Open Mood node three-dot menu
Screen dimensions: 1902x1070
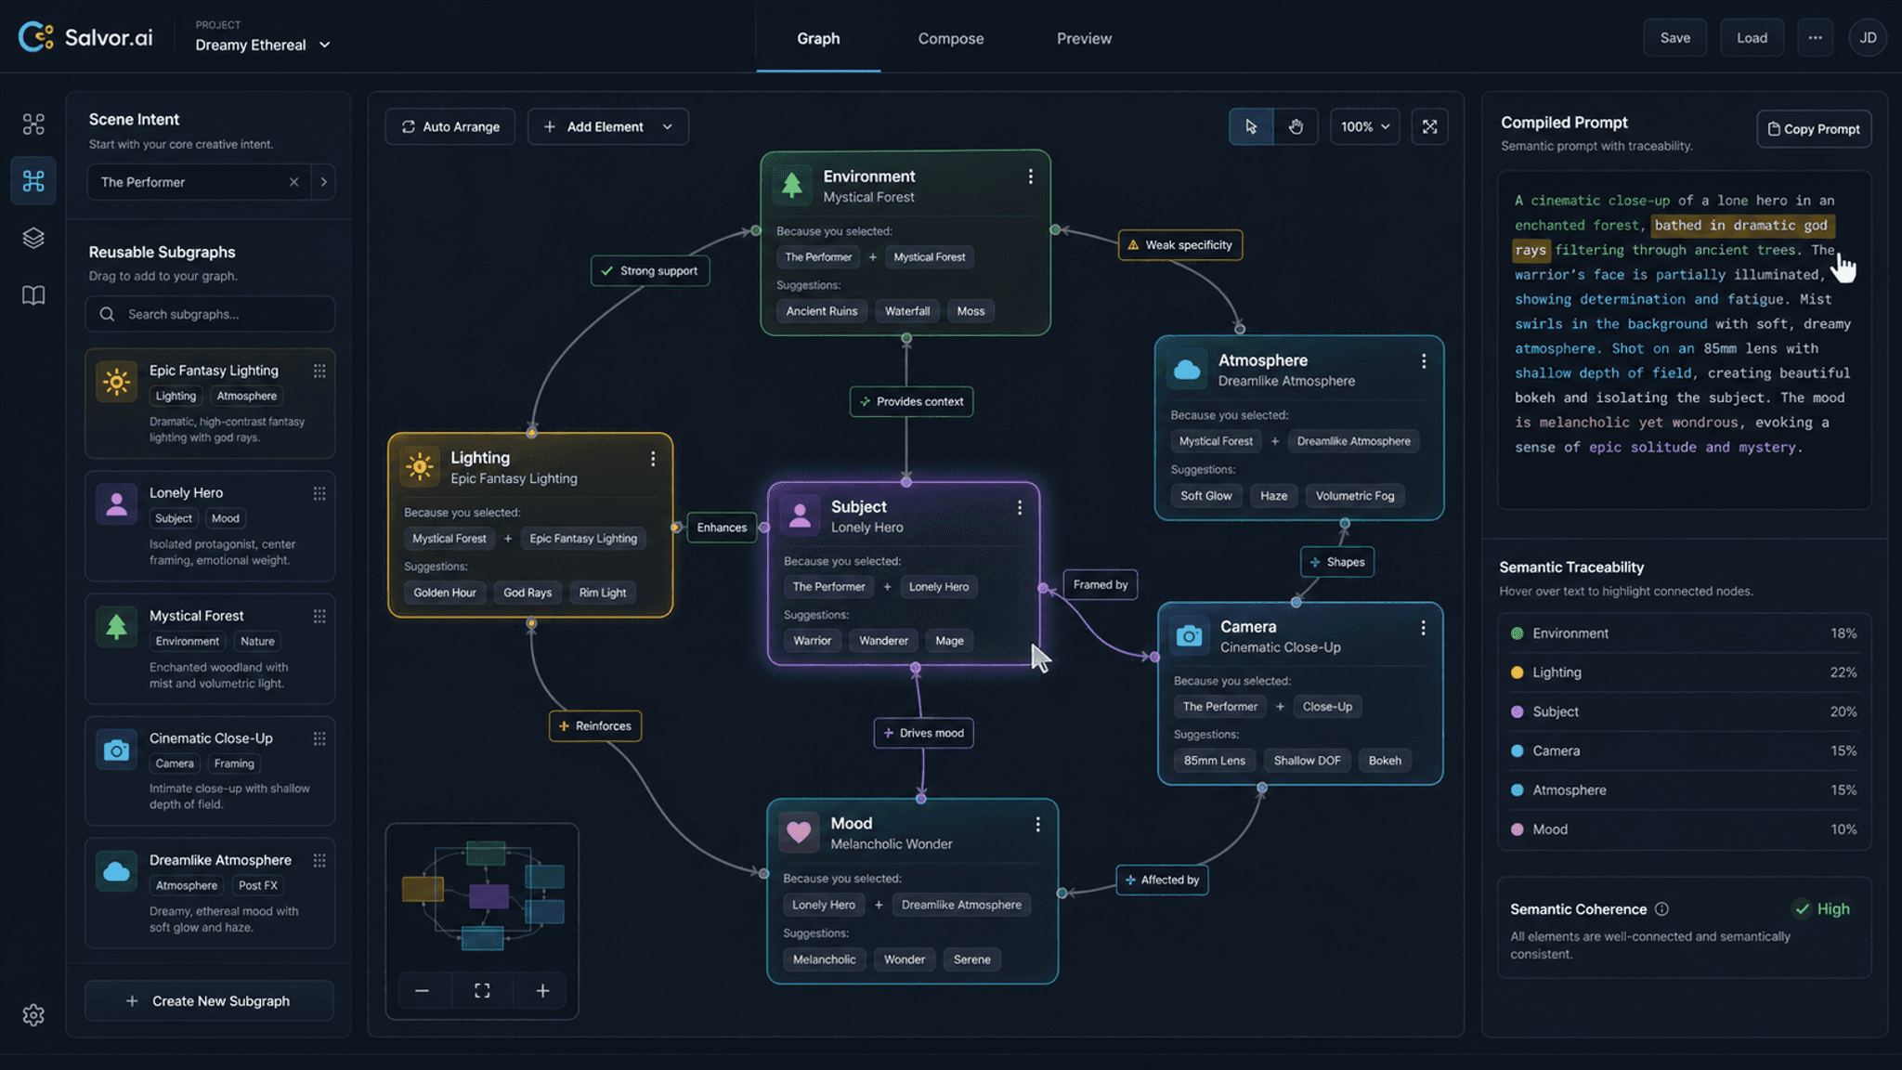(1037, 825)
